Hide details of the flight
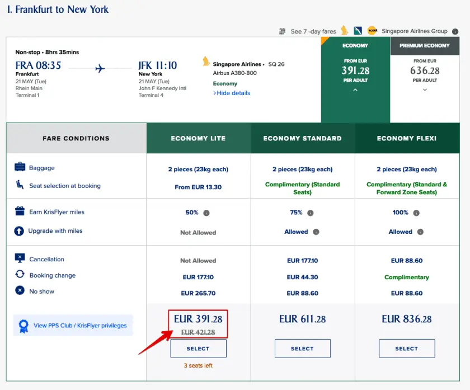The height and width of the screenshot is (390, 470). [x=232, y=93]
